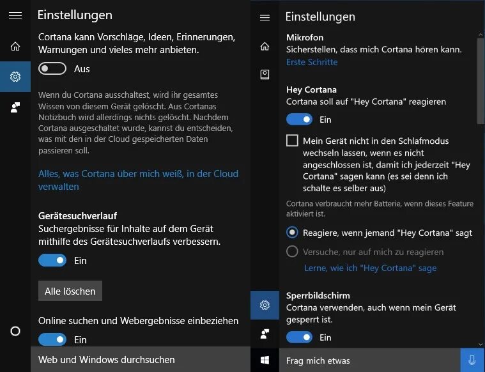
Task: Click Cortana circle icon at bottom left
Action: (15, 331)
